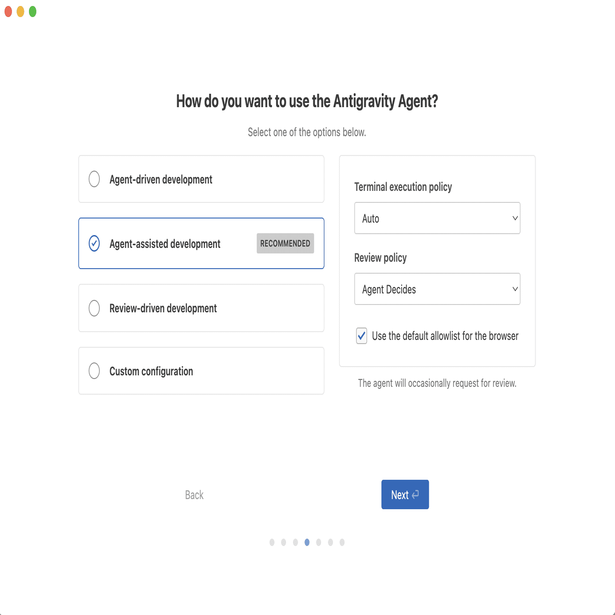Choose Agent-assisted development radio option
The image size is (615, 615).
pyautogui.click(x=94, y=243)
